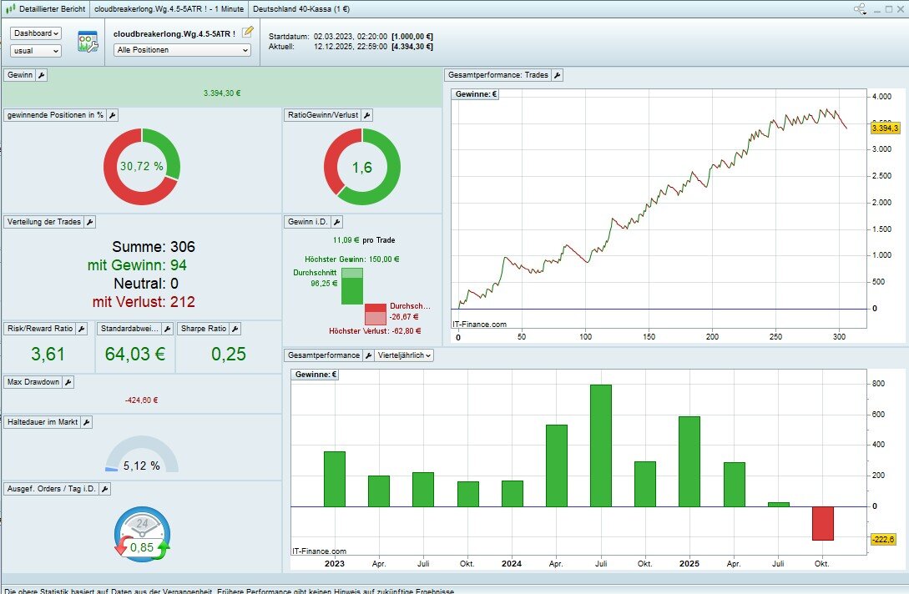The width and height of the screenshot is (909, 594).
Task: Click the 'gewinnende Positionen in %' label button
Action: point(55,115)
